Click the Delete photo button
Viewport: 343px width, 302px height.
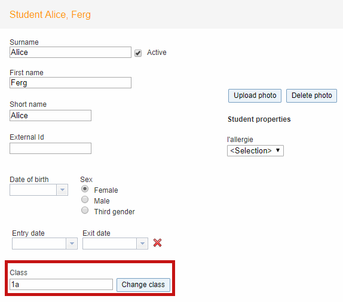(311, 95)
